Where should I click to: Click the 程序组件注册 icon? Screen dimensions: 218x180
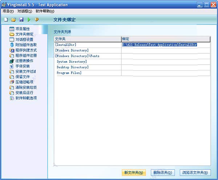point(12,56)
